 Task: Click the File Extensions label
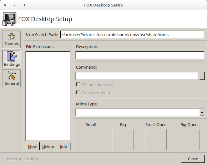(x=40, y=46)
